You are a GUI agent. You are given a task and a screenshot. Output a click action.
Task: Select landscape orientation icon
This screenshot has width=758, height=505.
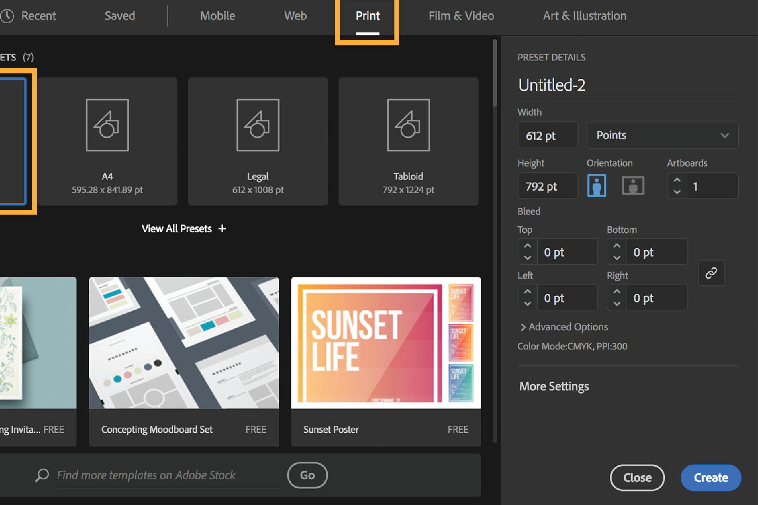pos(633,185)
